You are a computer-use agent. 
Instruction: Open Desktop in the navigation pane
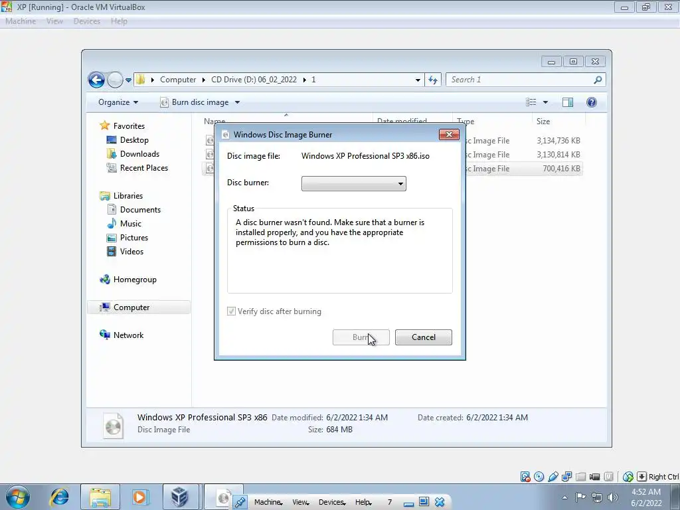[134, 140]
